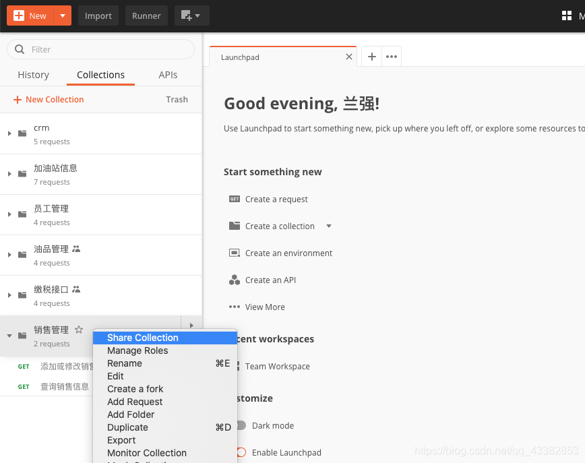Click the plus icon to open new tab
This screenshot has width=585, height=463.
pyautogui.click(x=371, y=57)
